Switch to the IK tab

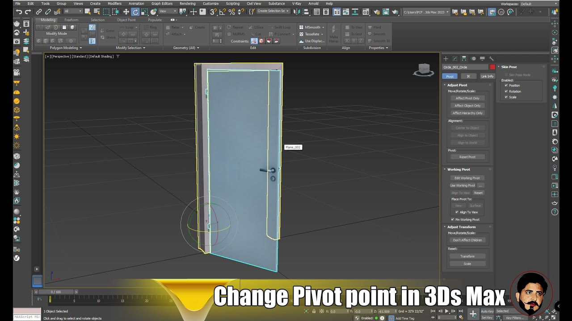(x=468, y=76)
